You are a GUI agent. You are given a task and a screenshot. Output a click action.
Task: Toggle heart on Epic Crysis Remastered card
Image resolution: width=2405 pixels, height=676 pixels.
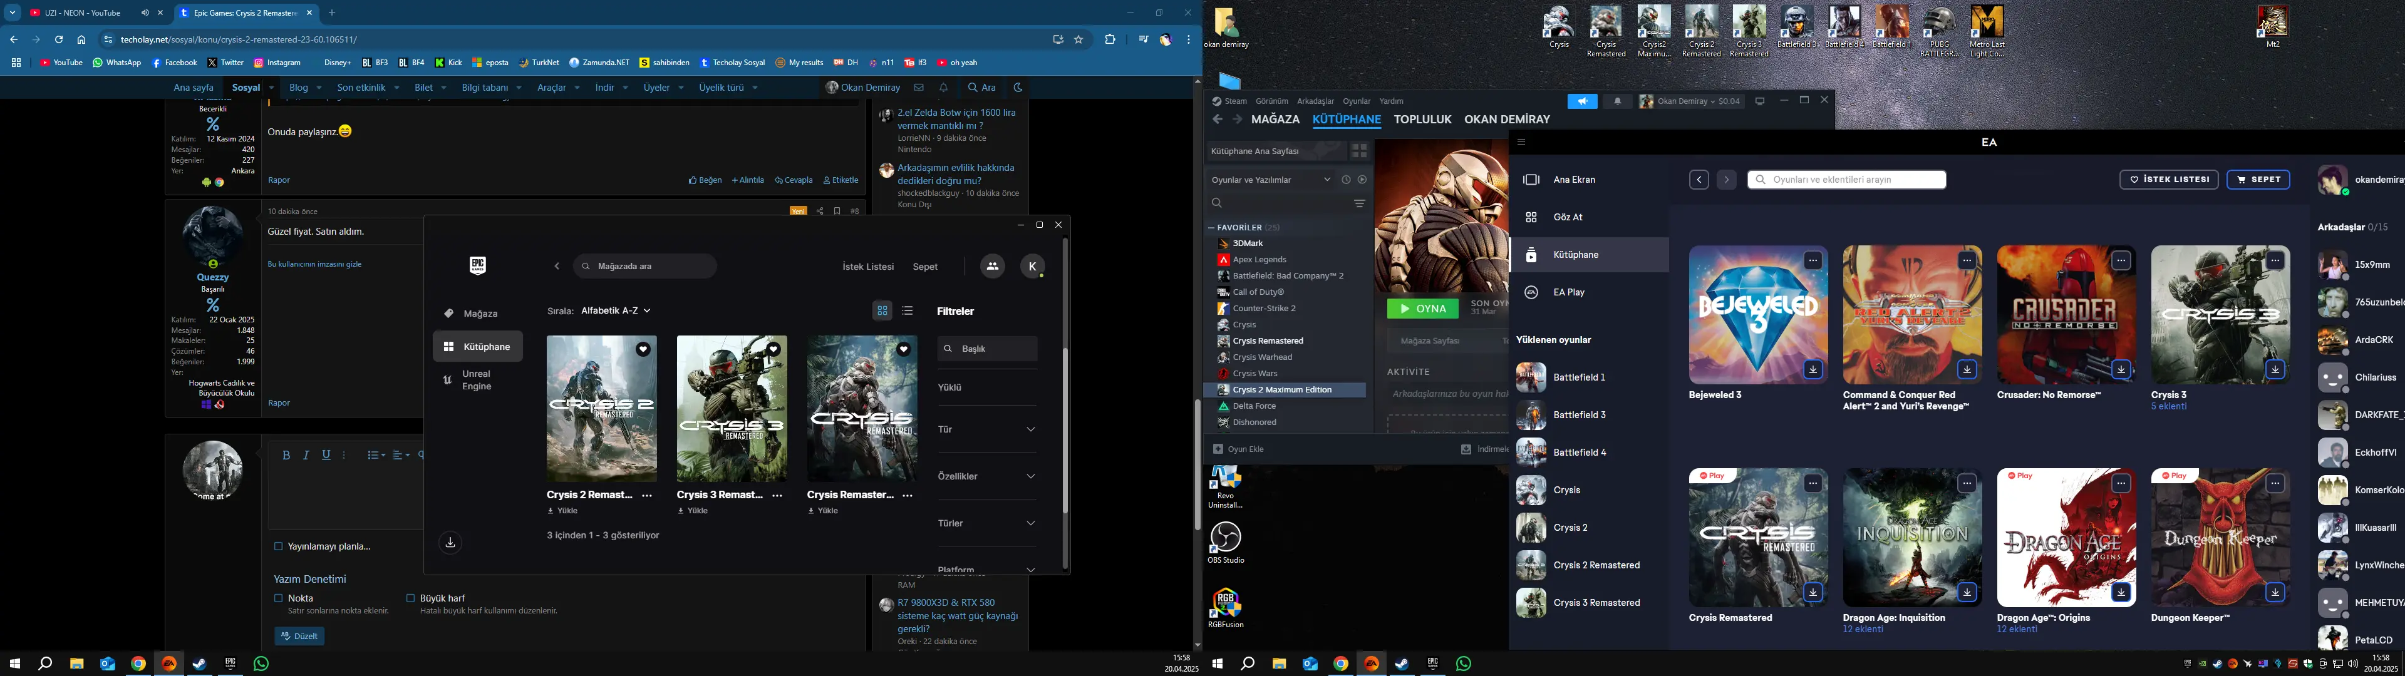(x=903, y=349)
